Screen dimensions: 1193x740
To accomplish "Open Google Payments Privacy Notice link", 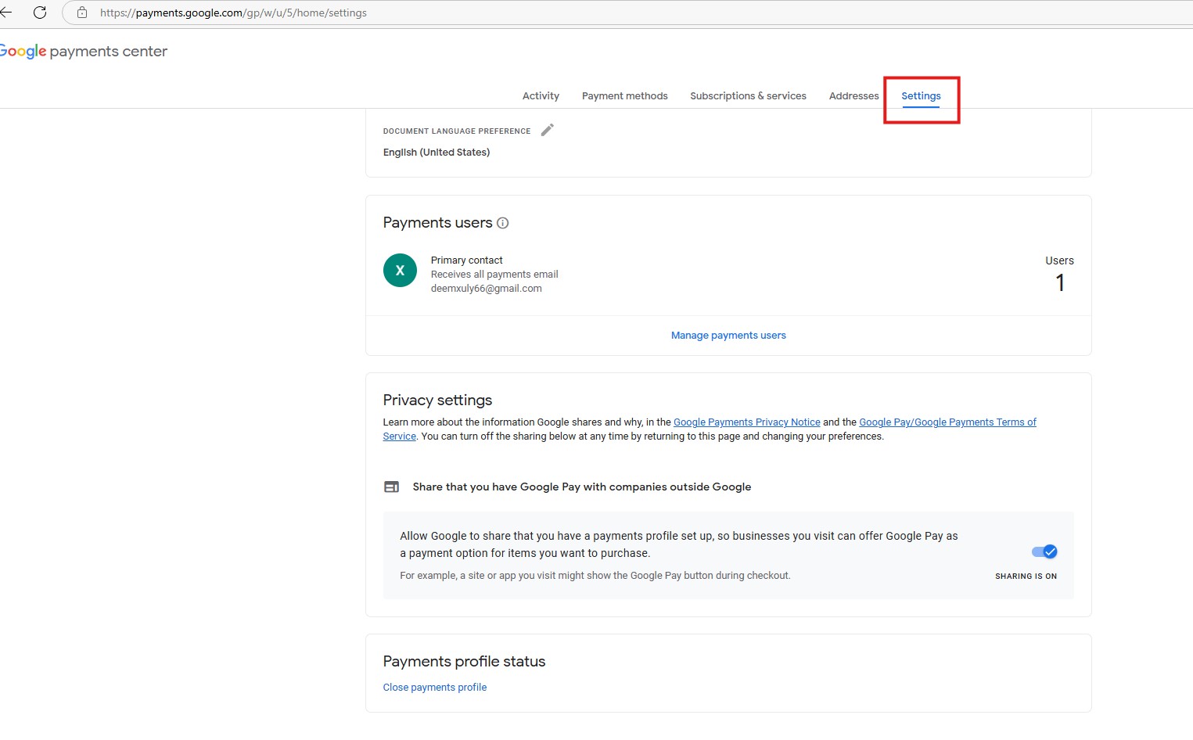I will click(x=746, y=422).
